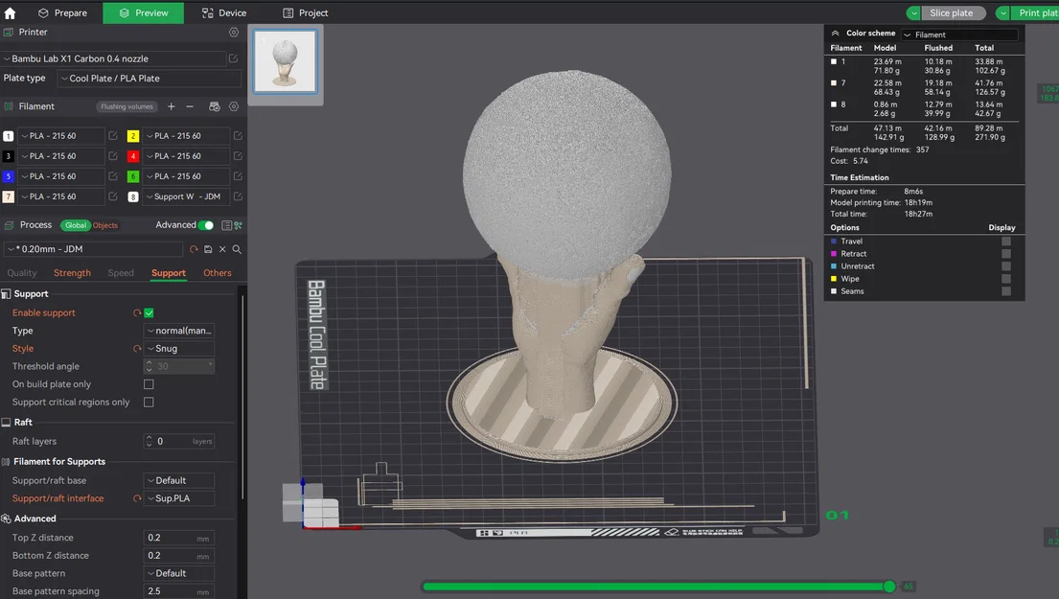Remove a filament with the minus icon
1059x599 pixels.
tap(190, 106)
